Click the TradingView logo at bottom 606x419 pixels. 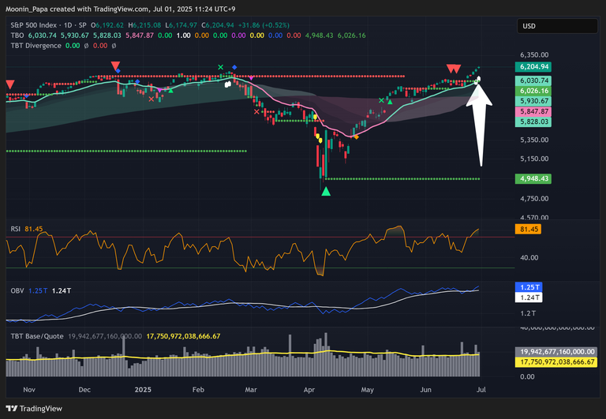click(34, 409)
